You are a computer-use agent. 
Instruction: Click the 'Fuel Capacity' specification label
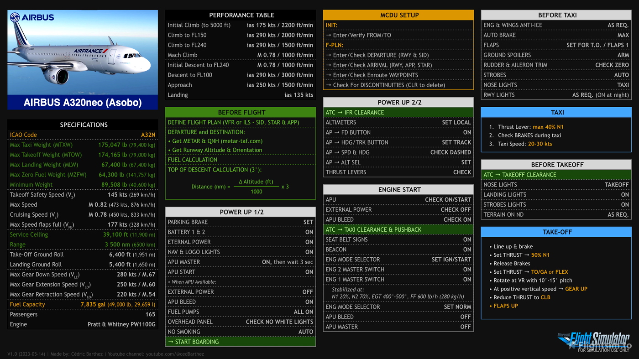tap(27, 304)
